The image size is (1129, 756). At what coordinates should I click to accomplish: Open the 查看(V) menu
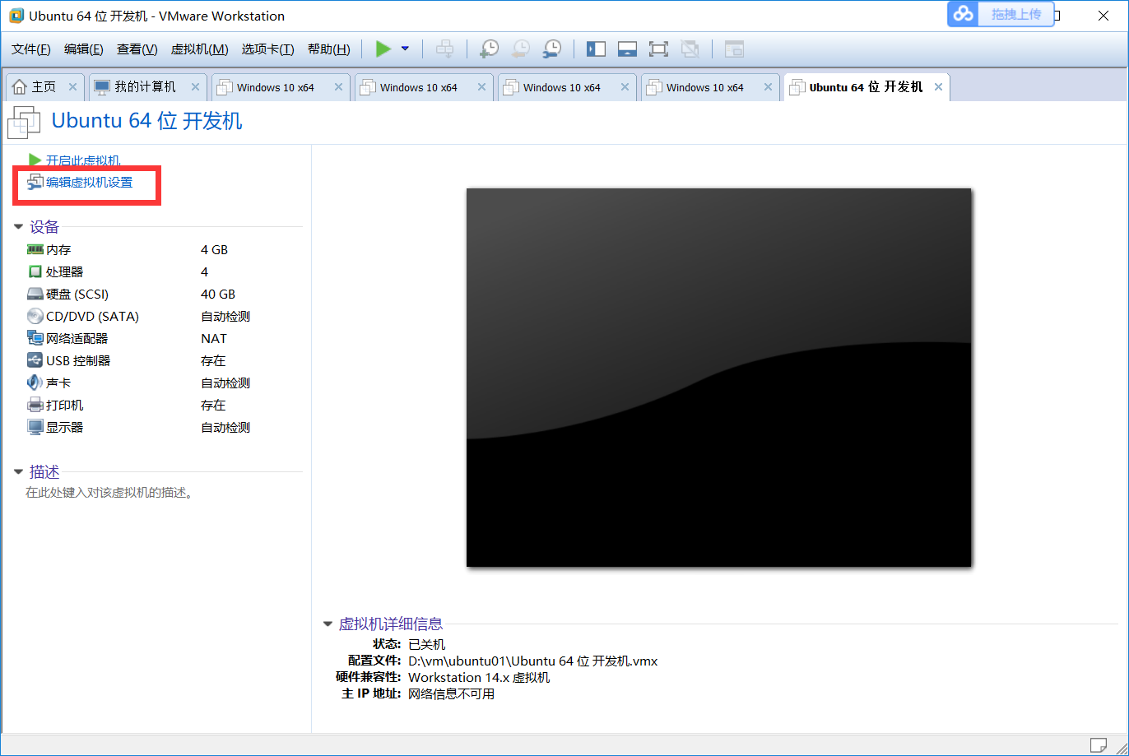click(x=137, y=49)
